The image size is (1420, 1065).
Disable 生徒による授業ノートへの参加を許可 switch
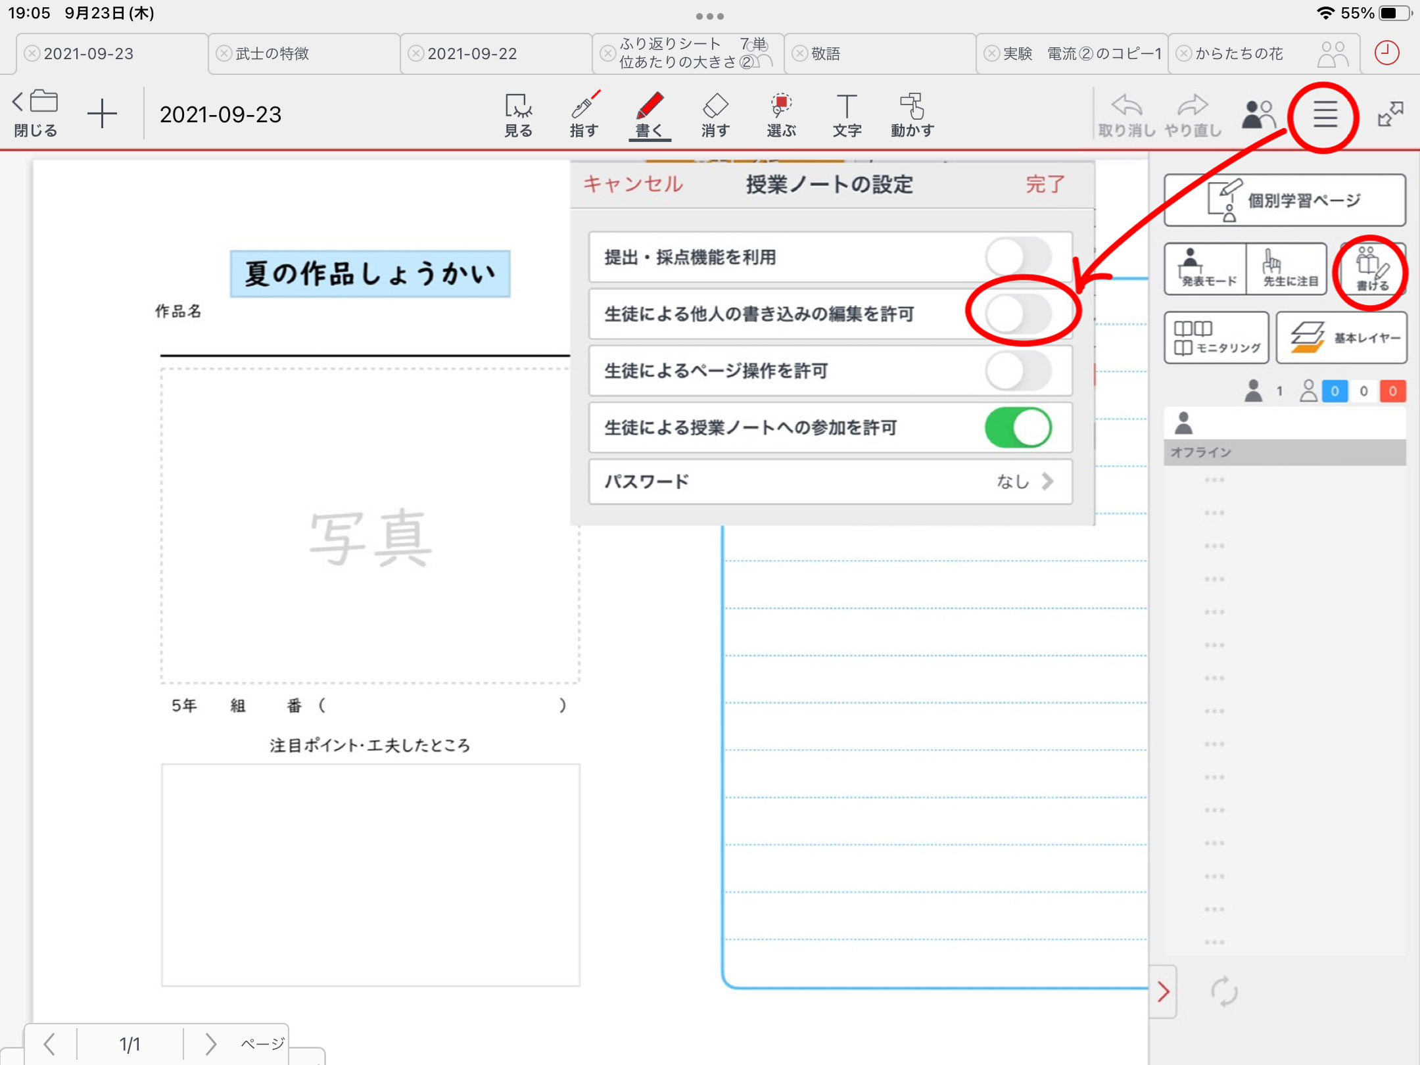point(1018,427)
